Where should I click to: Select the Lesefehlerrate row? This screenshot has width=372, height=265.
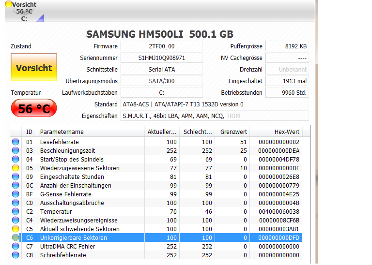point(156,142)
